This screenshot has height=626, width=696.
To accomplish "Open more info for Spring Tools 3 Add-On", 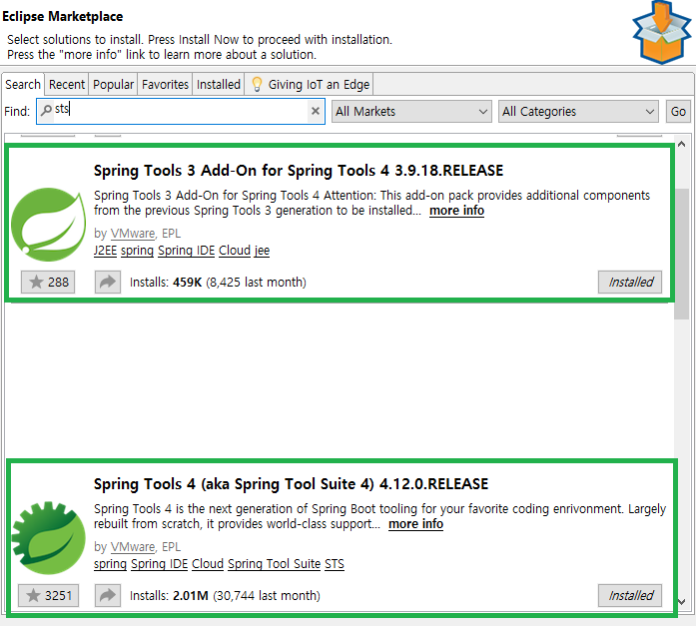I will (x=456, y=211).
